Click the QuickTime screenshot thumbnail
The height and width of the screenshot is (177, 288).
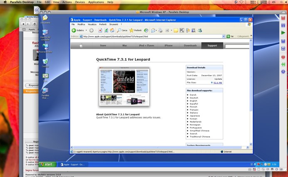pos(124,87)
